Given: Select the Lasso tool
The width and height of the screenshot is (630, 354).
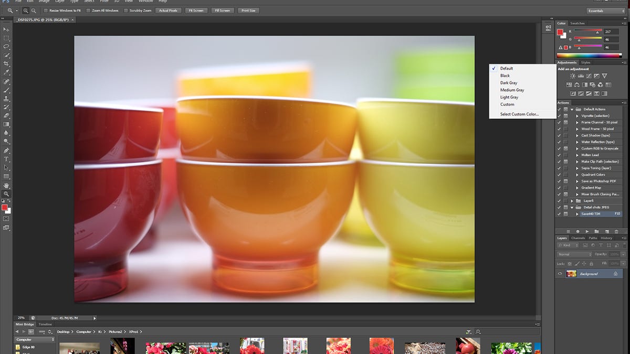Looking at the screenshot, I should 6,46.
